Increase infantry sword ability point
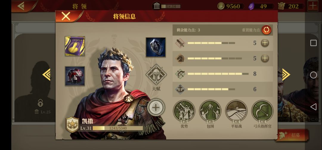This screenshot has width=322, height=150. 265,43
